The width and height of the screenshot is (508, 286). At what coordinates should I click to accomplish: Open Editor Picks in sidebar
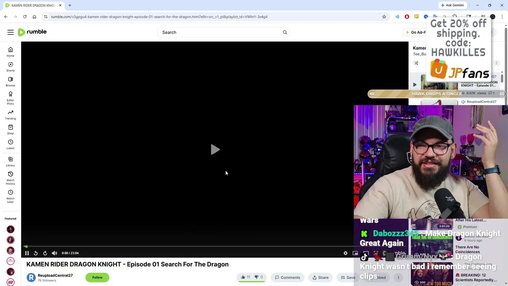coord(10,98)
